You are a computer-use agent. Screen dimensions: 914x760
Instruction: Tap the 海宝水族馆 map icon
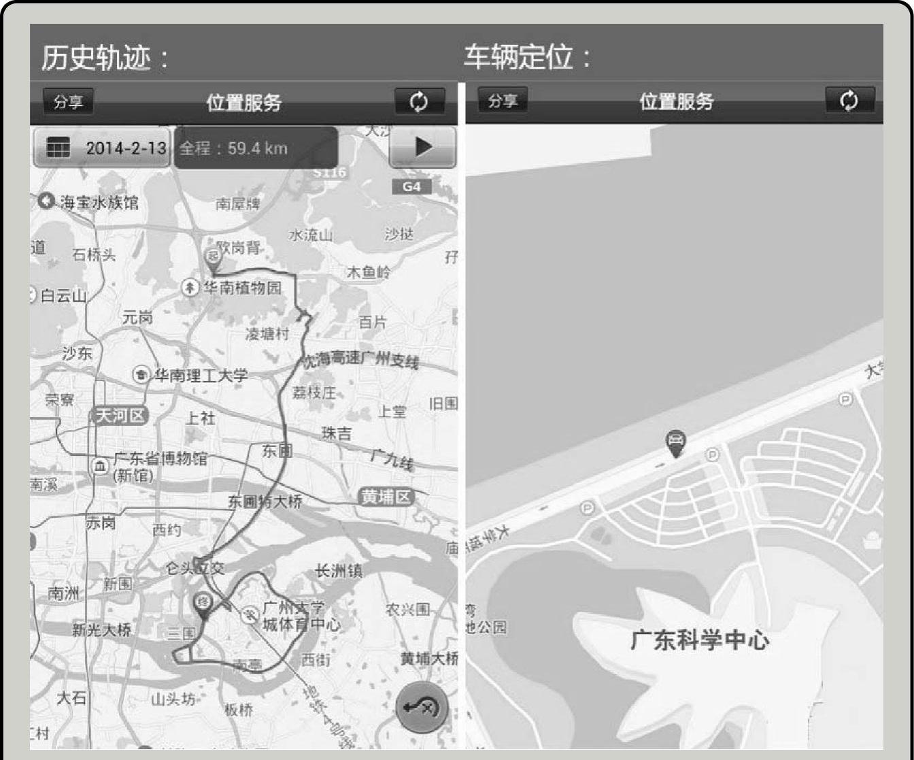click(x=46, y=201)
